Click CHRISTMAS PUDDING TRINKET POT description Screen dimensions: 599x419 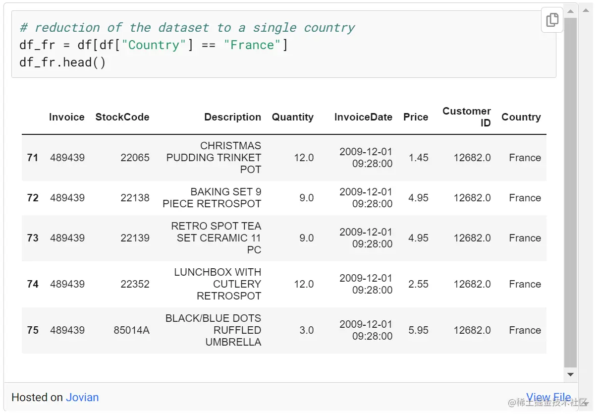(214, 158)
